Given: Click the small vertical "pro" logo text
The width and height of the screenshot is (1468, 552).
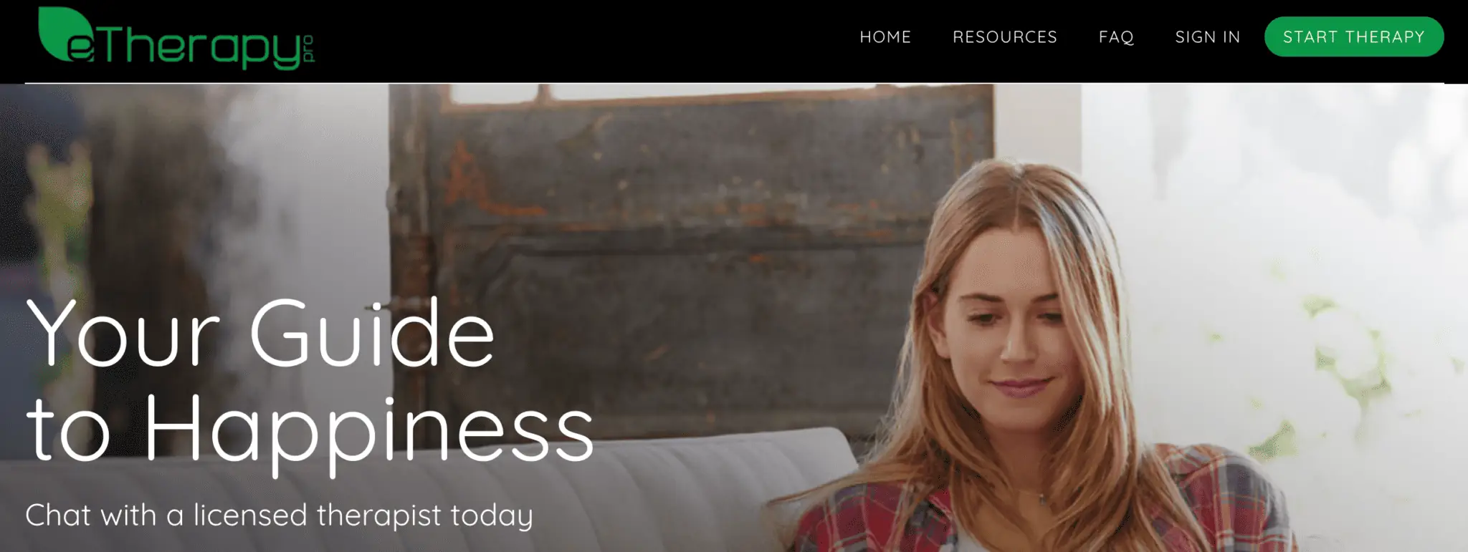Looking at the screenshot, I should 309,48.
